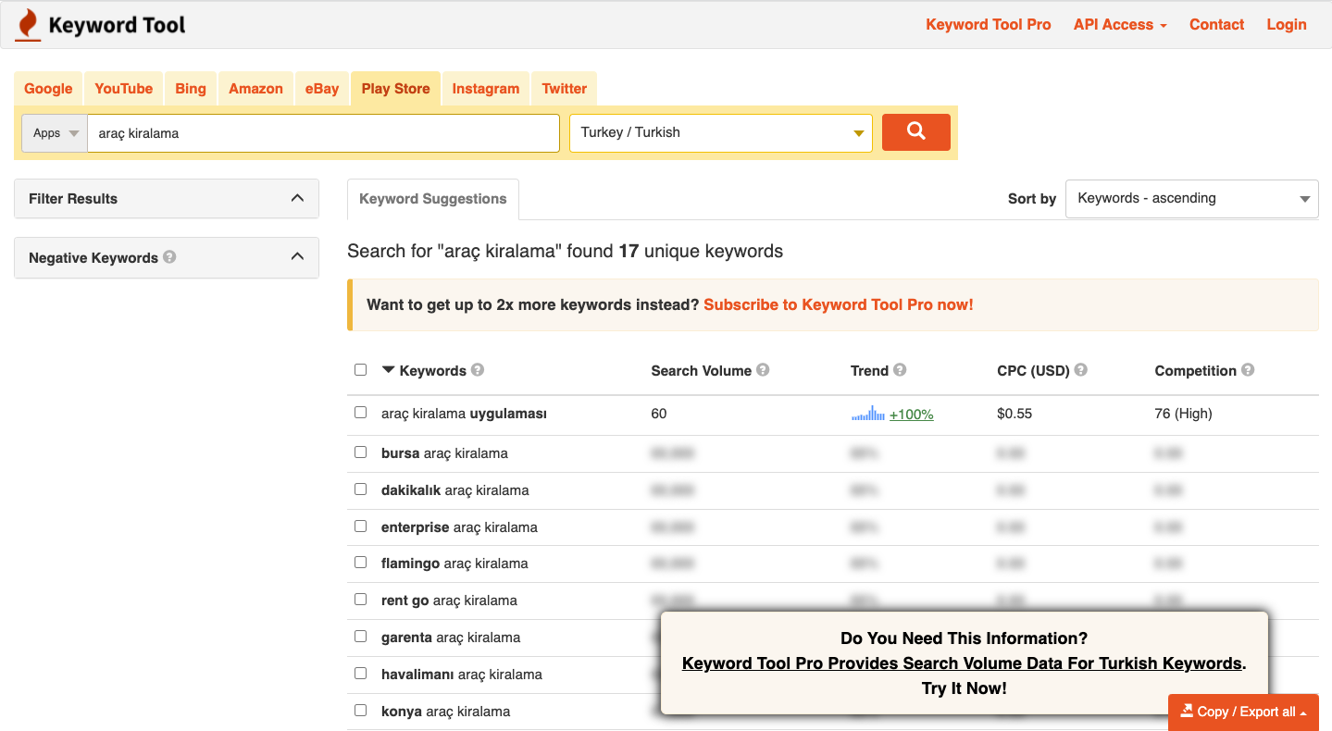This screenshot has width=1332, height=731.
Task: Switch to the Twitter tab
Action: click(565, 89)
